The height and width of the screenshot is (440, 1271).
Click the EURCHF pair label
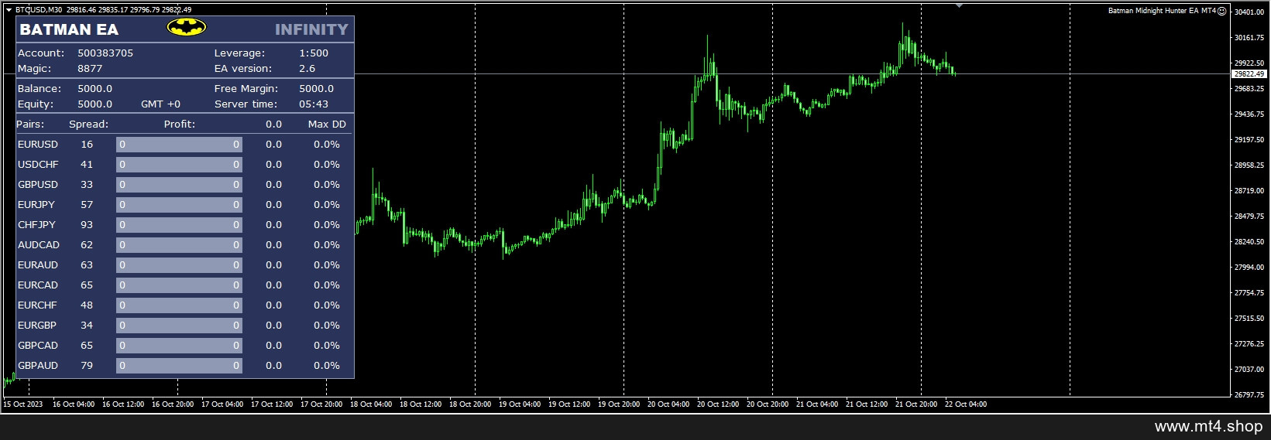coord(37,305)
